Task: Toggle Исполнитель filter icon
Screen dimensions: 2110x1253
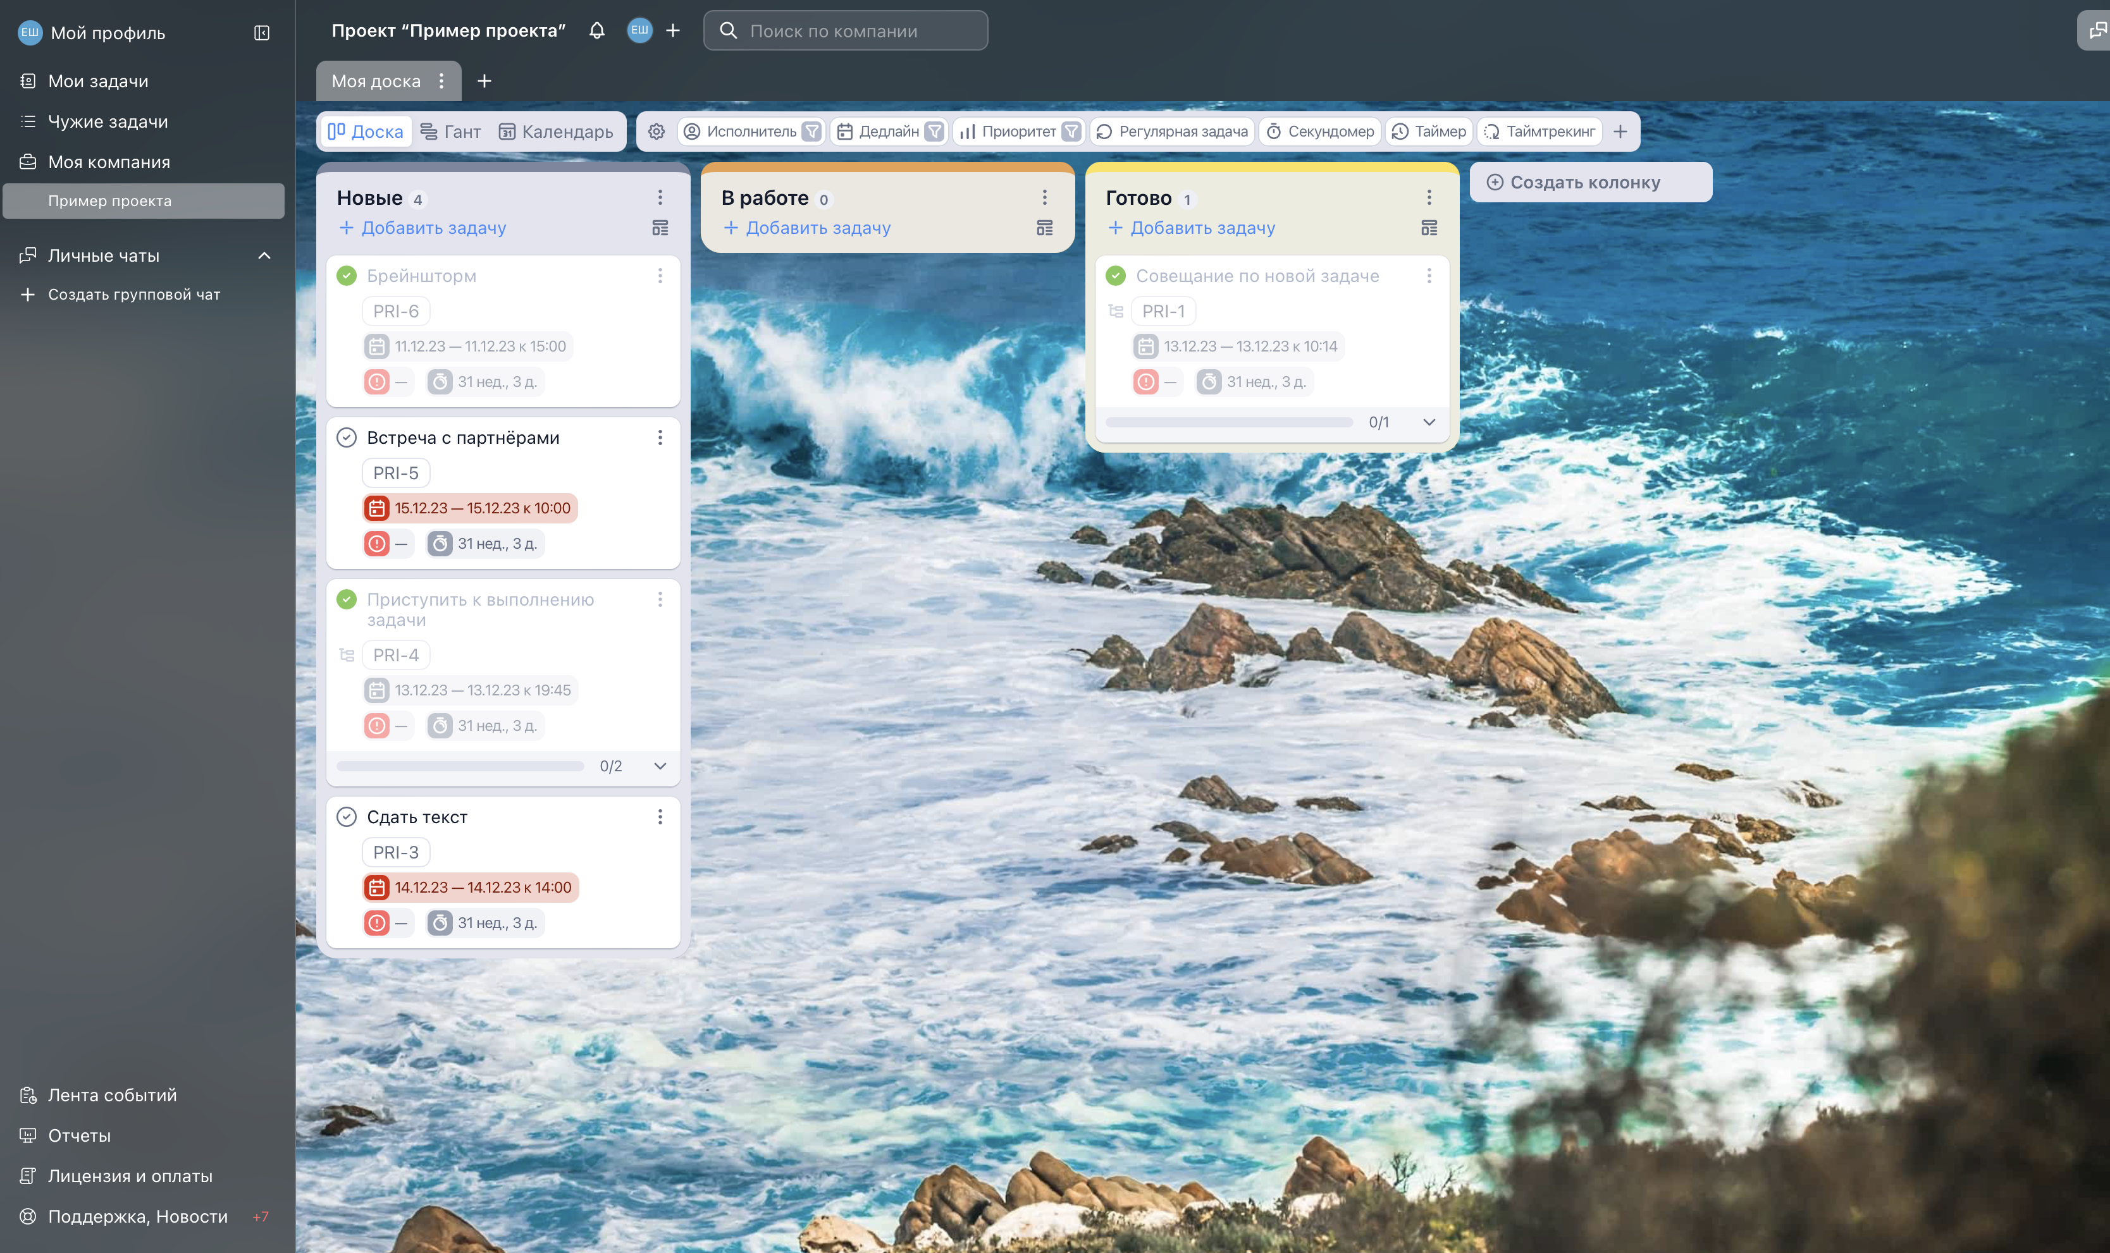Action: (811, 131)
